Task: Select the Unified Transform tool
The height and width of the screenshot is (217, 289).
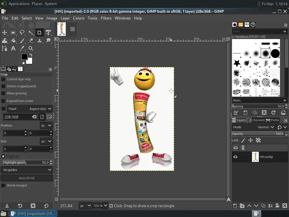Action: coord(48,33)
